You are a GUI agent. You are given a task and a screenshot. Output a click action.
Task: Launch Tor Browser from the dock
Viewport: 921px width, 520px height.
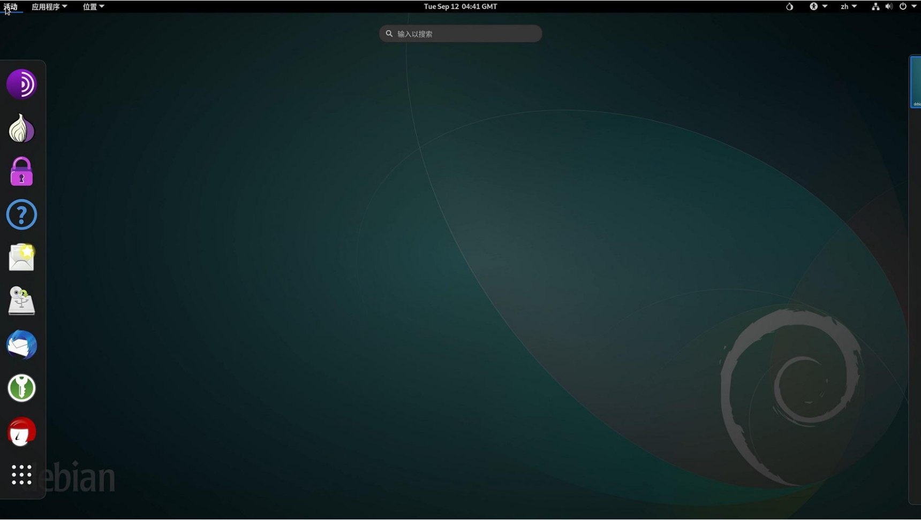pos(21,84)
